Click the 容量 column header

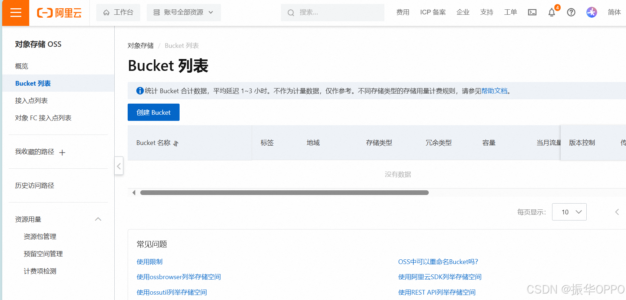pos(489,143)
